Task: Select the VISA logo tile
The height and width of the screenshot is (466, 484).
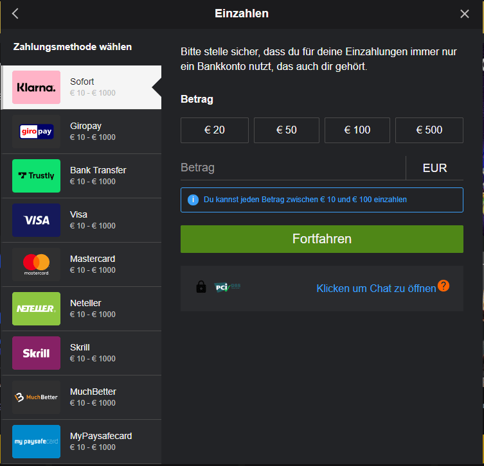Action: click(x=36, y=220)
